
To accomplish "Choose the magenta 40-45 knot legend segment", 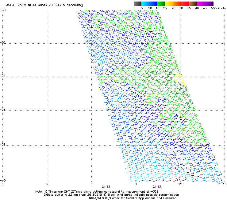I will pyautogui.click(x=201, y=4).
